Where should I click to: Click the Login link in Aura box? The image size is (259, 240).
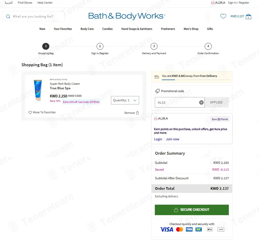(158, 139)
